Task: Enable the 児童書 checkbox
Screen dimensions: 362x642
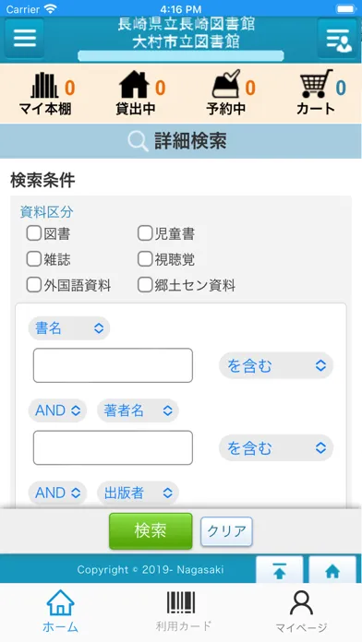Action: [x=145, y=233]
